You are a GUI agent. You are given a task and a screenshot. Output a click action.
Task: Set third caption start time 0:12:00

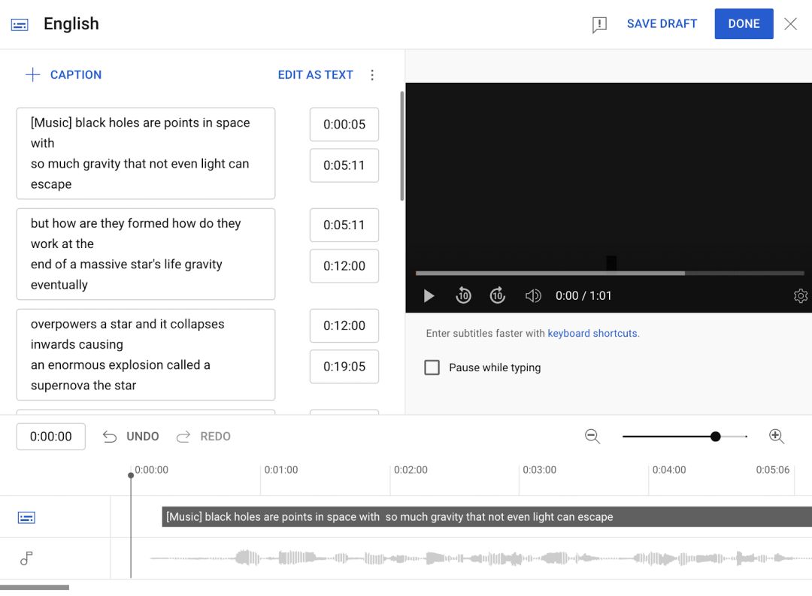pos(344,325)
